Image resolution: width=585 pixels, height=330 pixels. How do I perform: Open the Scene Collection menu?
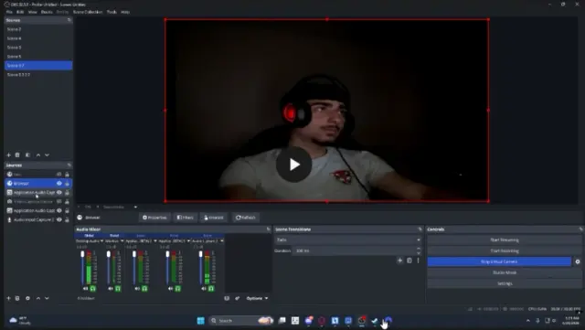click(88, 12)
